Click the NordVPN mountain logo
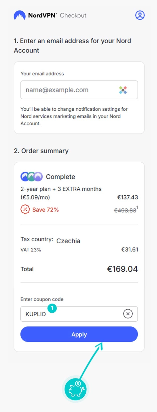157x412 pixels. (x=20, y=15)
